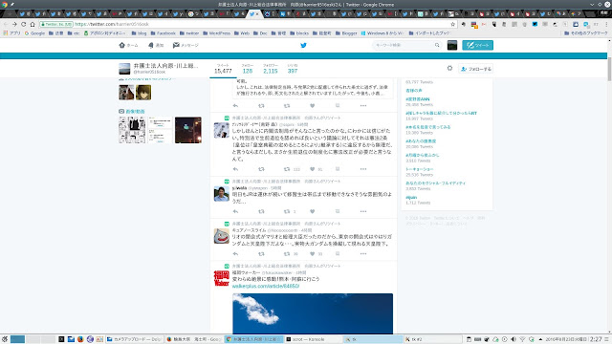Go forward with Chrome's forward arrow
This screenshot has height=344, width=612.
point(14,24)
